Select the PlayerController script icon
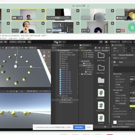135x135 pixels. click(101, 105)
